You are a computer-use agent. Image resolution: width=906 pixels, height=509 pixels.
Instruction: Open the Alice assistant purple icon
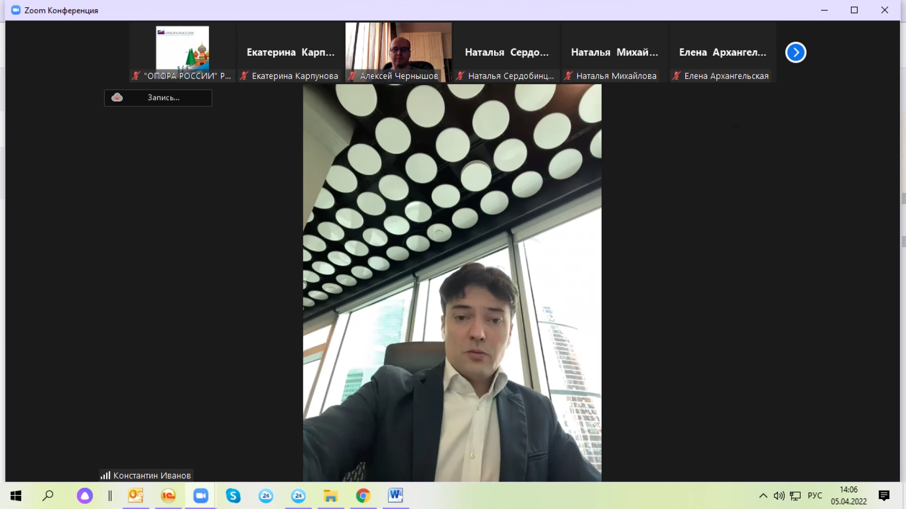(85, 496)
